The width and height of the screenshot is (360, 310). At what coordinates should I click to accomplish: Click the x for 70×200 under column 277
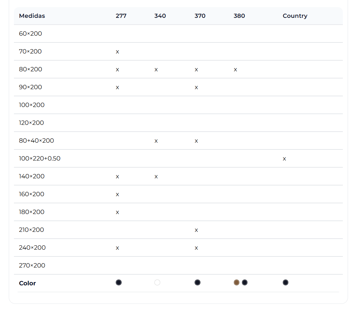[117, 52]
